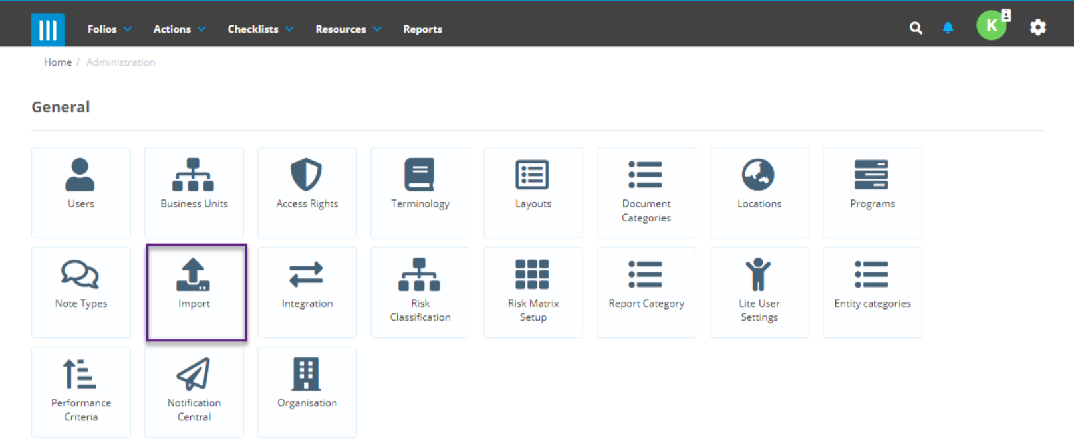
Task: Open the Report Category tile
Action: point(646,292)
